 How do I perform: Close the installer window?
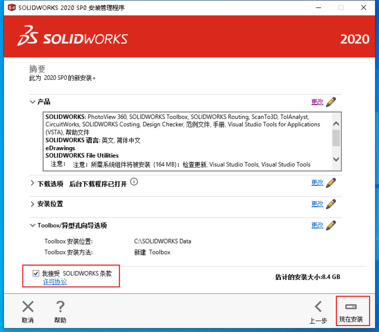[364, 8]
